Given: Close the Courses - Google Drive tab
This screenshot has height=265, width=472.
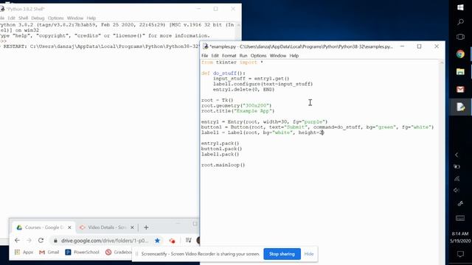Looking at the screenshot, I should (x=69, y=227).
